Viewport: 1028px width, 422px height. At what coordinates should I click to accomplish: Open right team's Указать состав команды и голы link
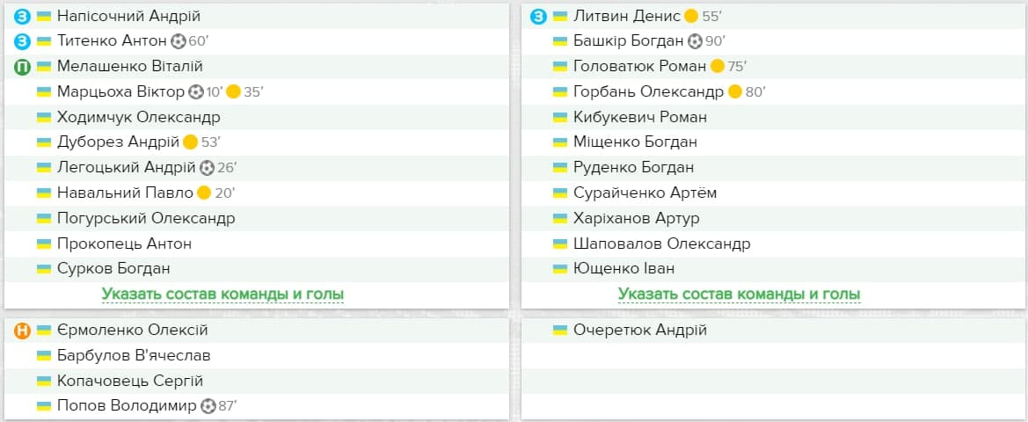tap(740, 295)
